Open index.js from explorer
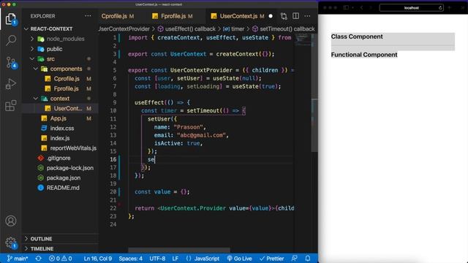The width and height of the screenshot is (468, 263). click(60, 138)
